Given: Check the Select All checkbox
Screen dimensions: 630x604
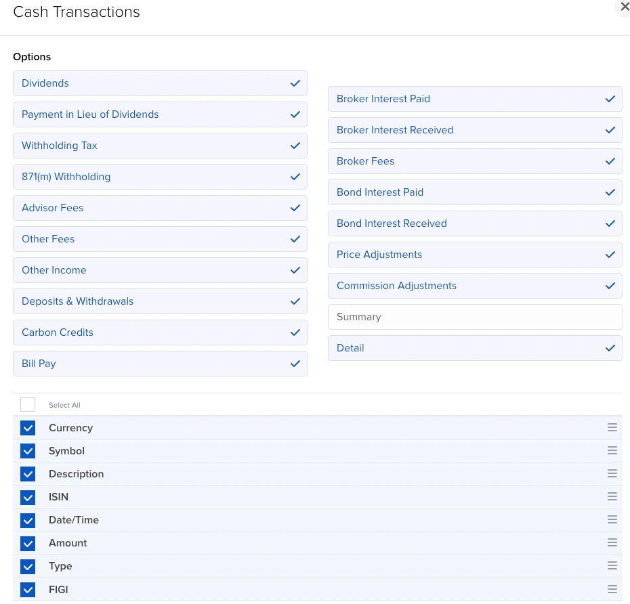Looking at the screenshot, I should pyautogui.click(x=28, y=405).
